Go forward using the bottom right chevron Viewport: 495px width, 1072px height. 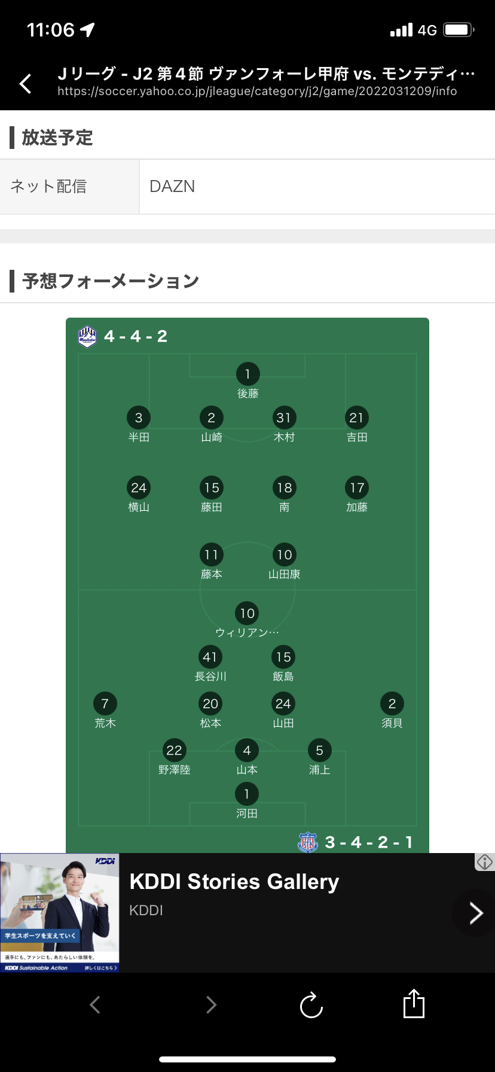210,1004
